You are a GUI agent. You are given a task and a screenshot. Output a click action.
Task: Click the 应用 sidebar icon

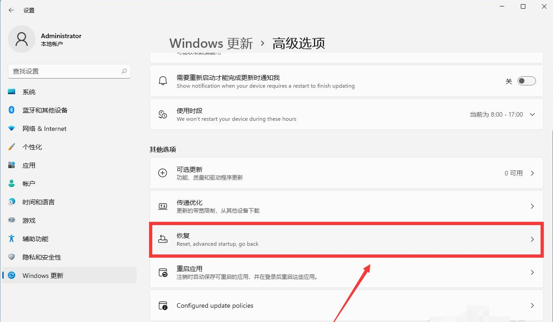point(12,165)
